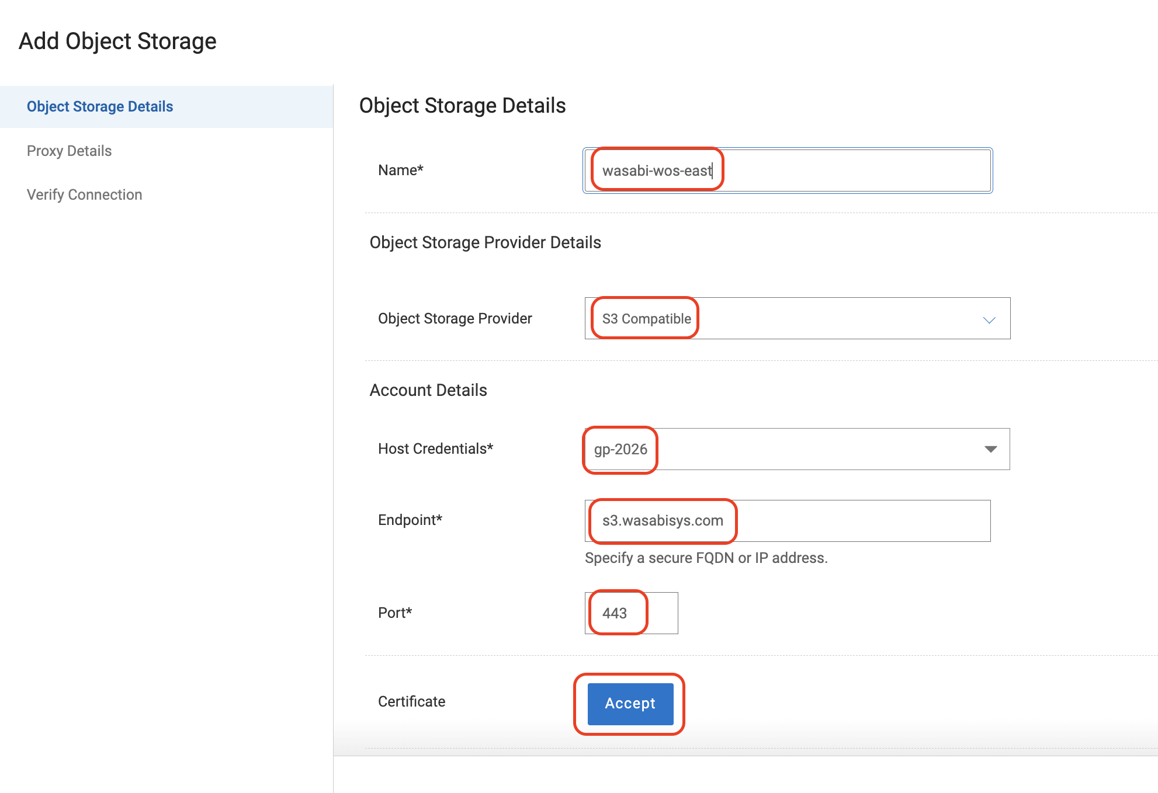The image size is (1158, 793).
Task: Click the Object Storage Provider label
Action: click(455, 318)
